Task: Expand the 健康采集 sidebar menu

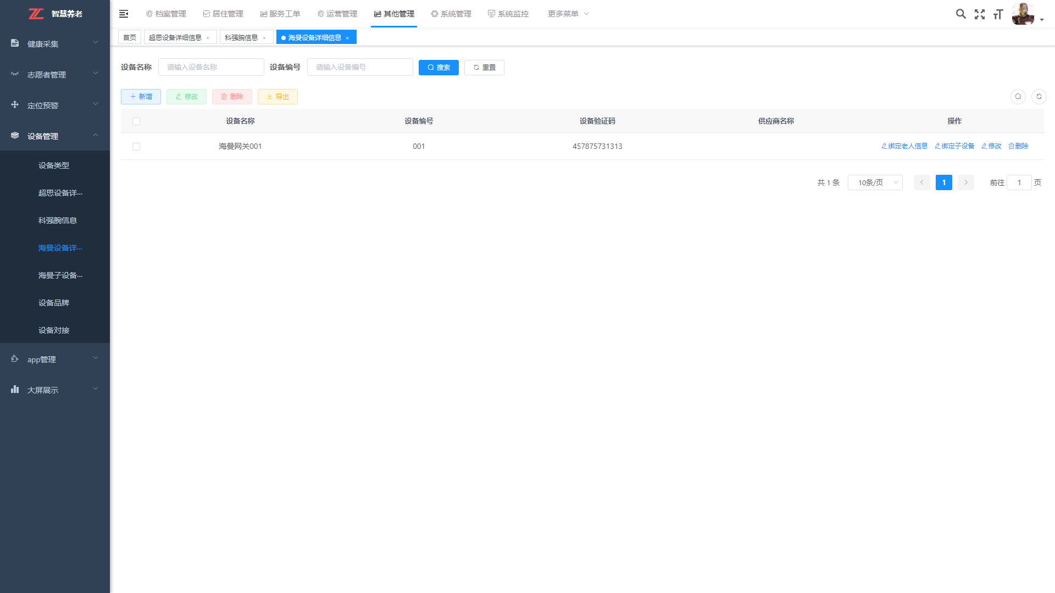Action: (54, 43)
